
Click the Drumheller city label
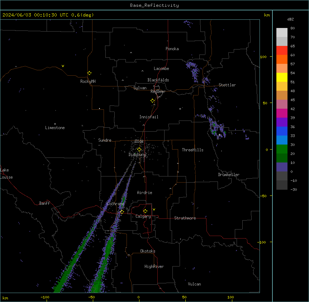click(x=229, y=175)
